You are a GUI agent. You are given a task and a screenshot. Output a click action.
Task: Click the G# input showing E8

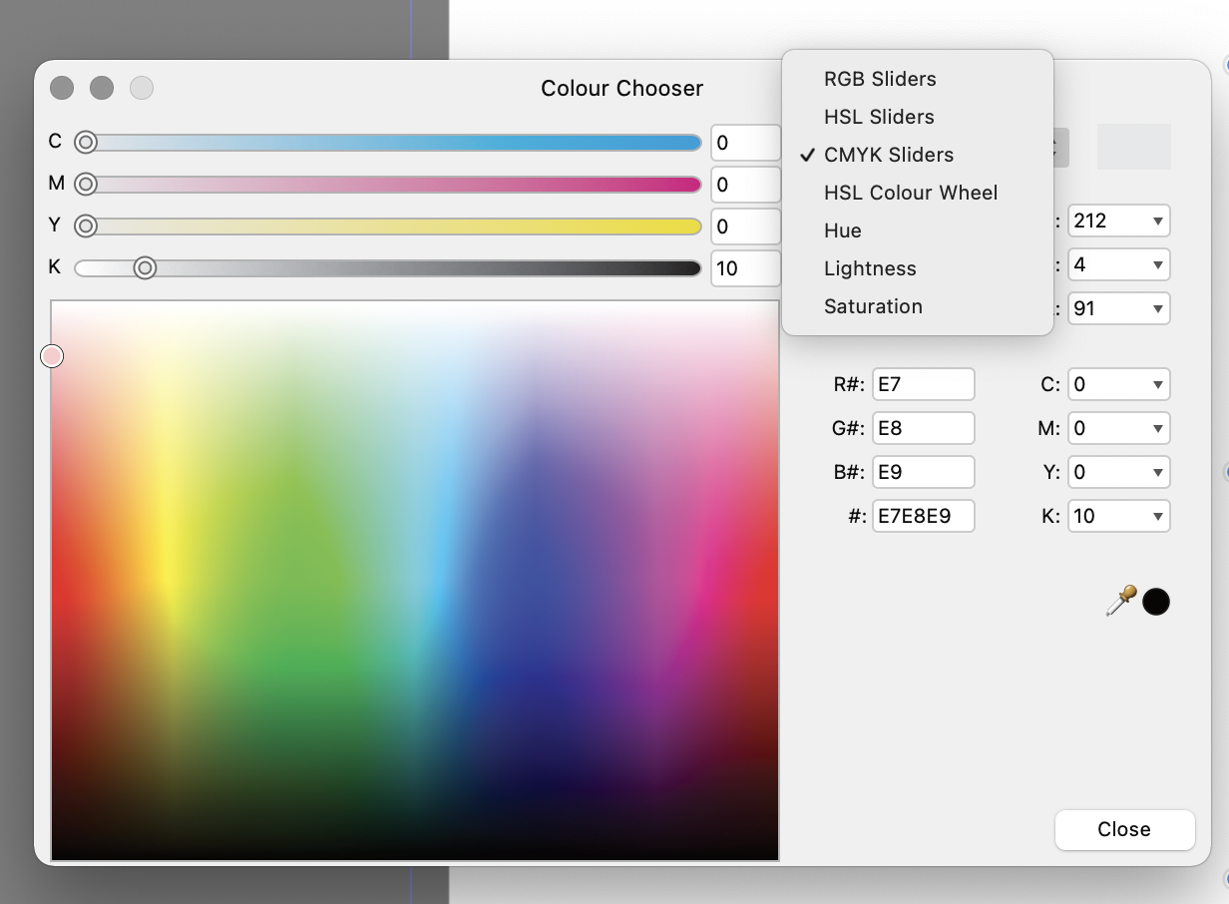click(923, 428)
